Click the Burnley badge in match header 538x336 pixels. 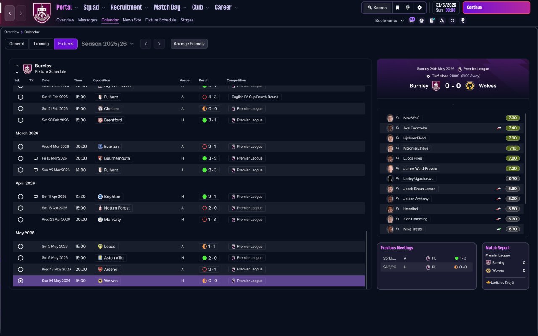pos(436,86)
